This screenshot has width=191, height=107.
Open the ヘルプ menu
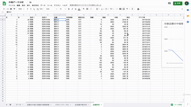pos(65,5)
